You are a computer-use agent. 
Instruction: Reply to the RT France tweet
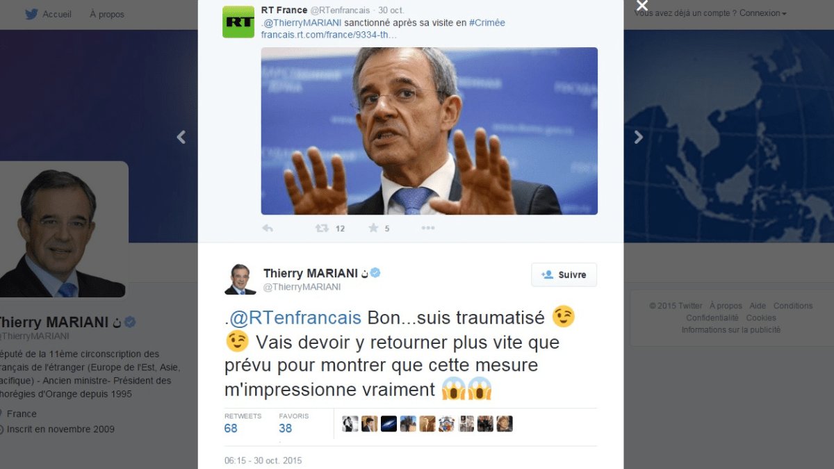point(268,228)
